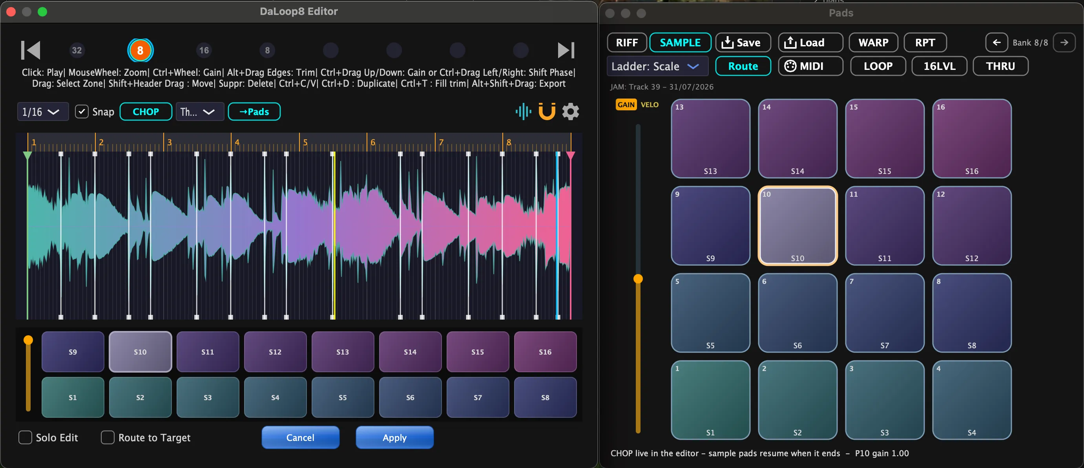Click the waveform display icon
The height and width of the screenshot is (468, 1084).
(523, 112)
